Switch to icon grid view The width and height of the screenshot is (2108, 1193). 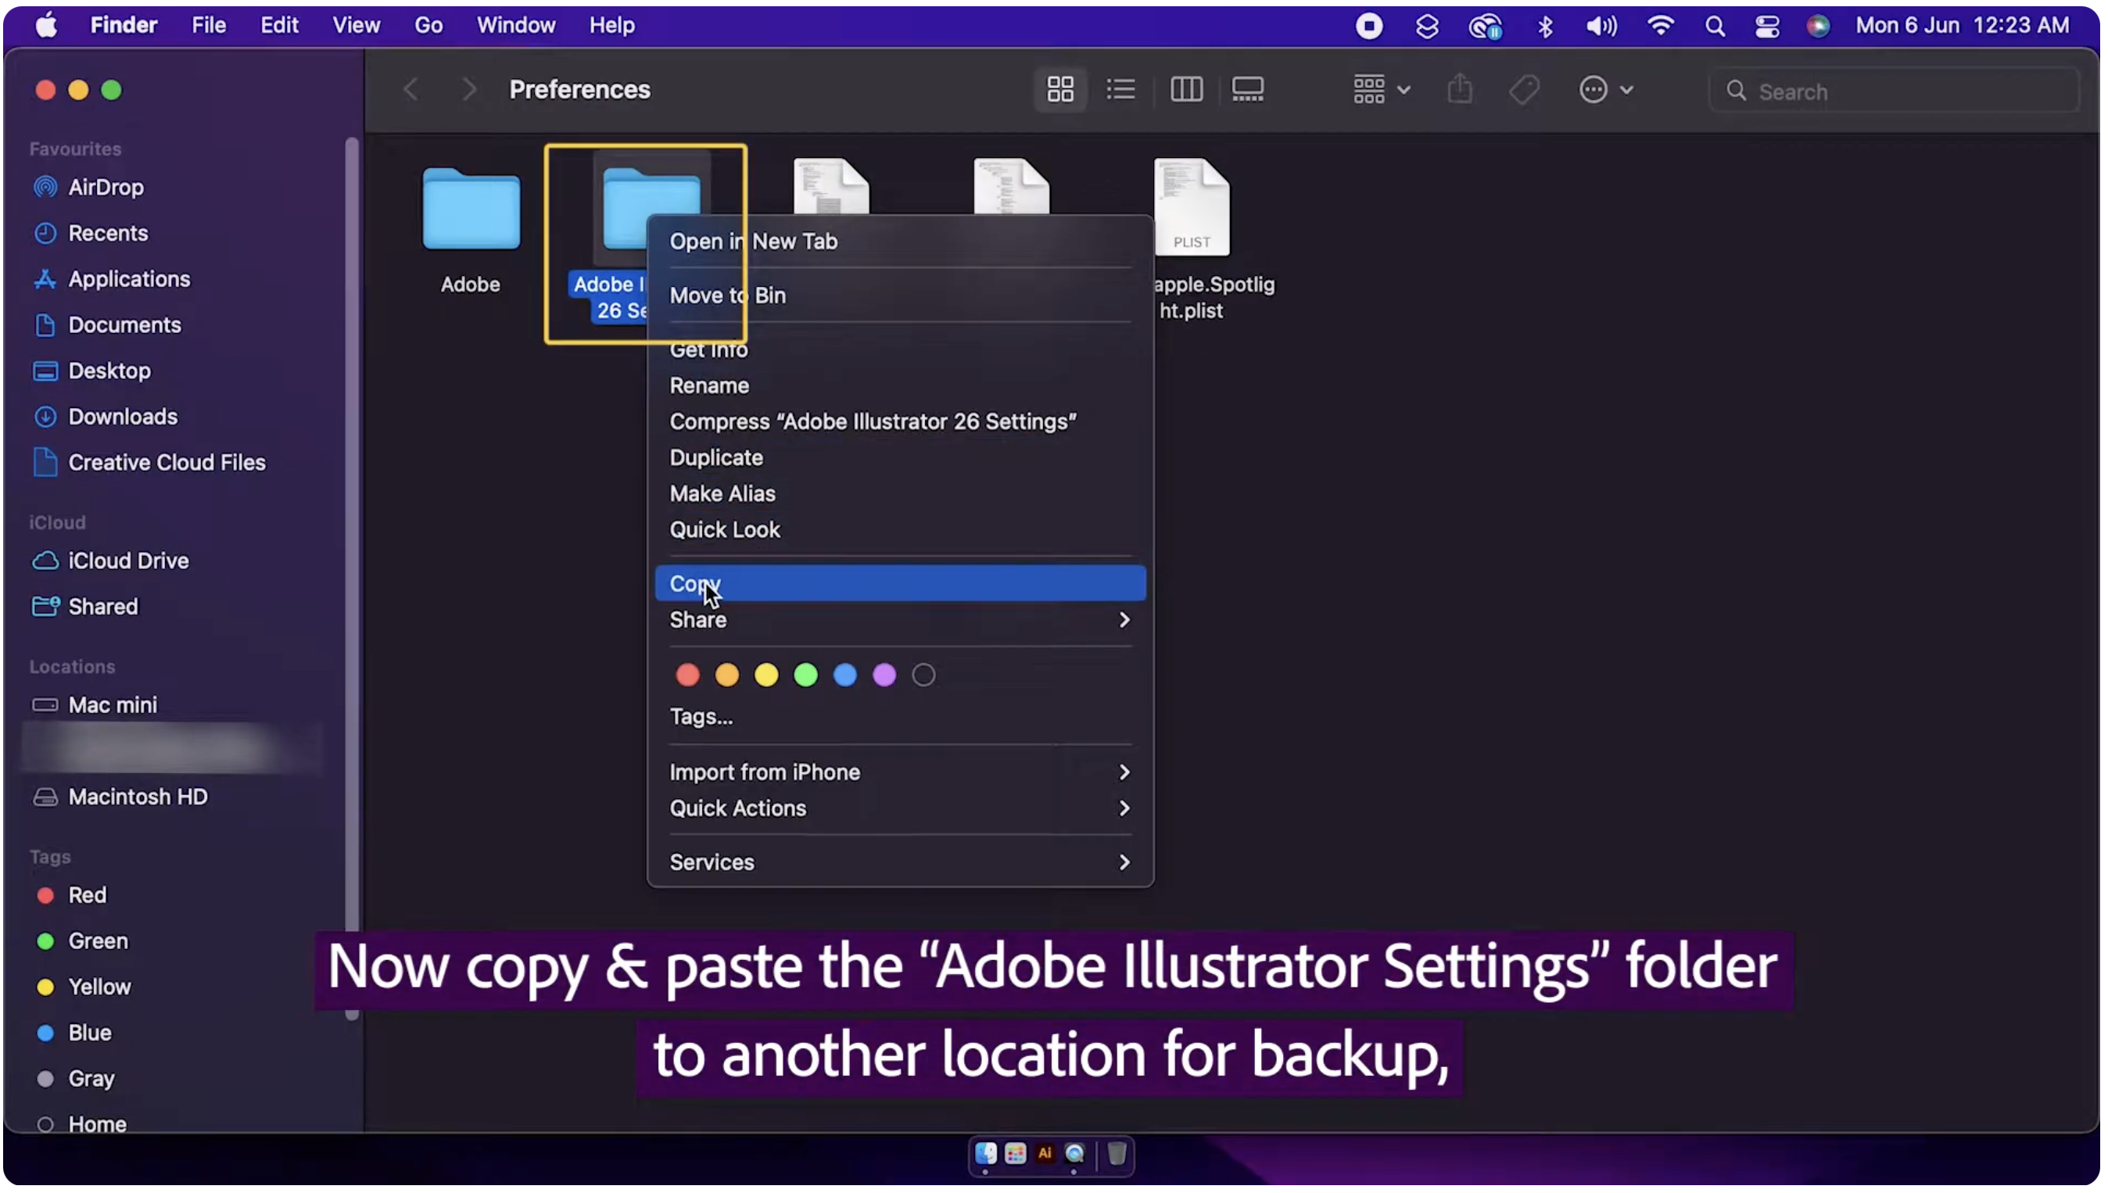coord(1059,88)
